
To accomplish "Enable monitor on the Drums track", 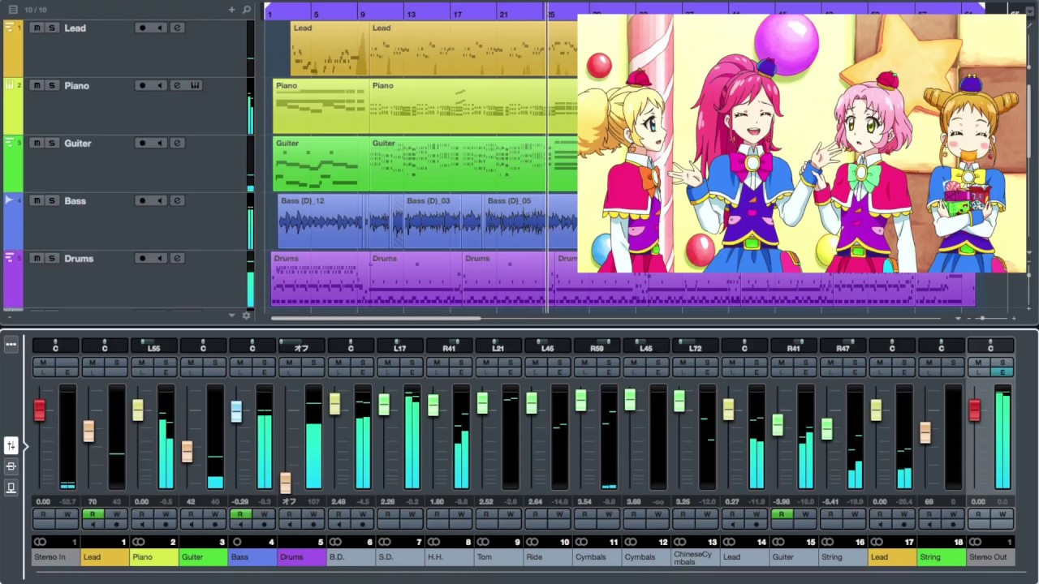I will click(160, 258).
